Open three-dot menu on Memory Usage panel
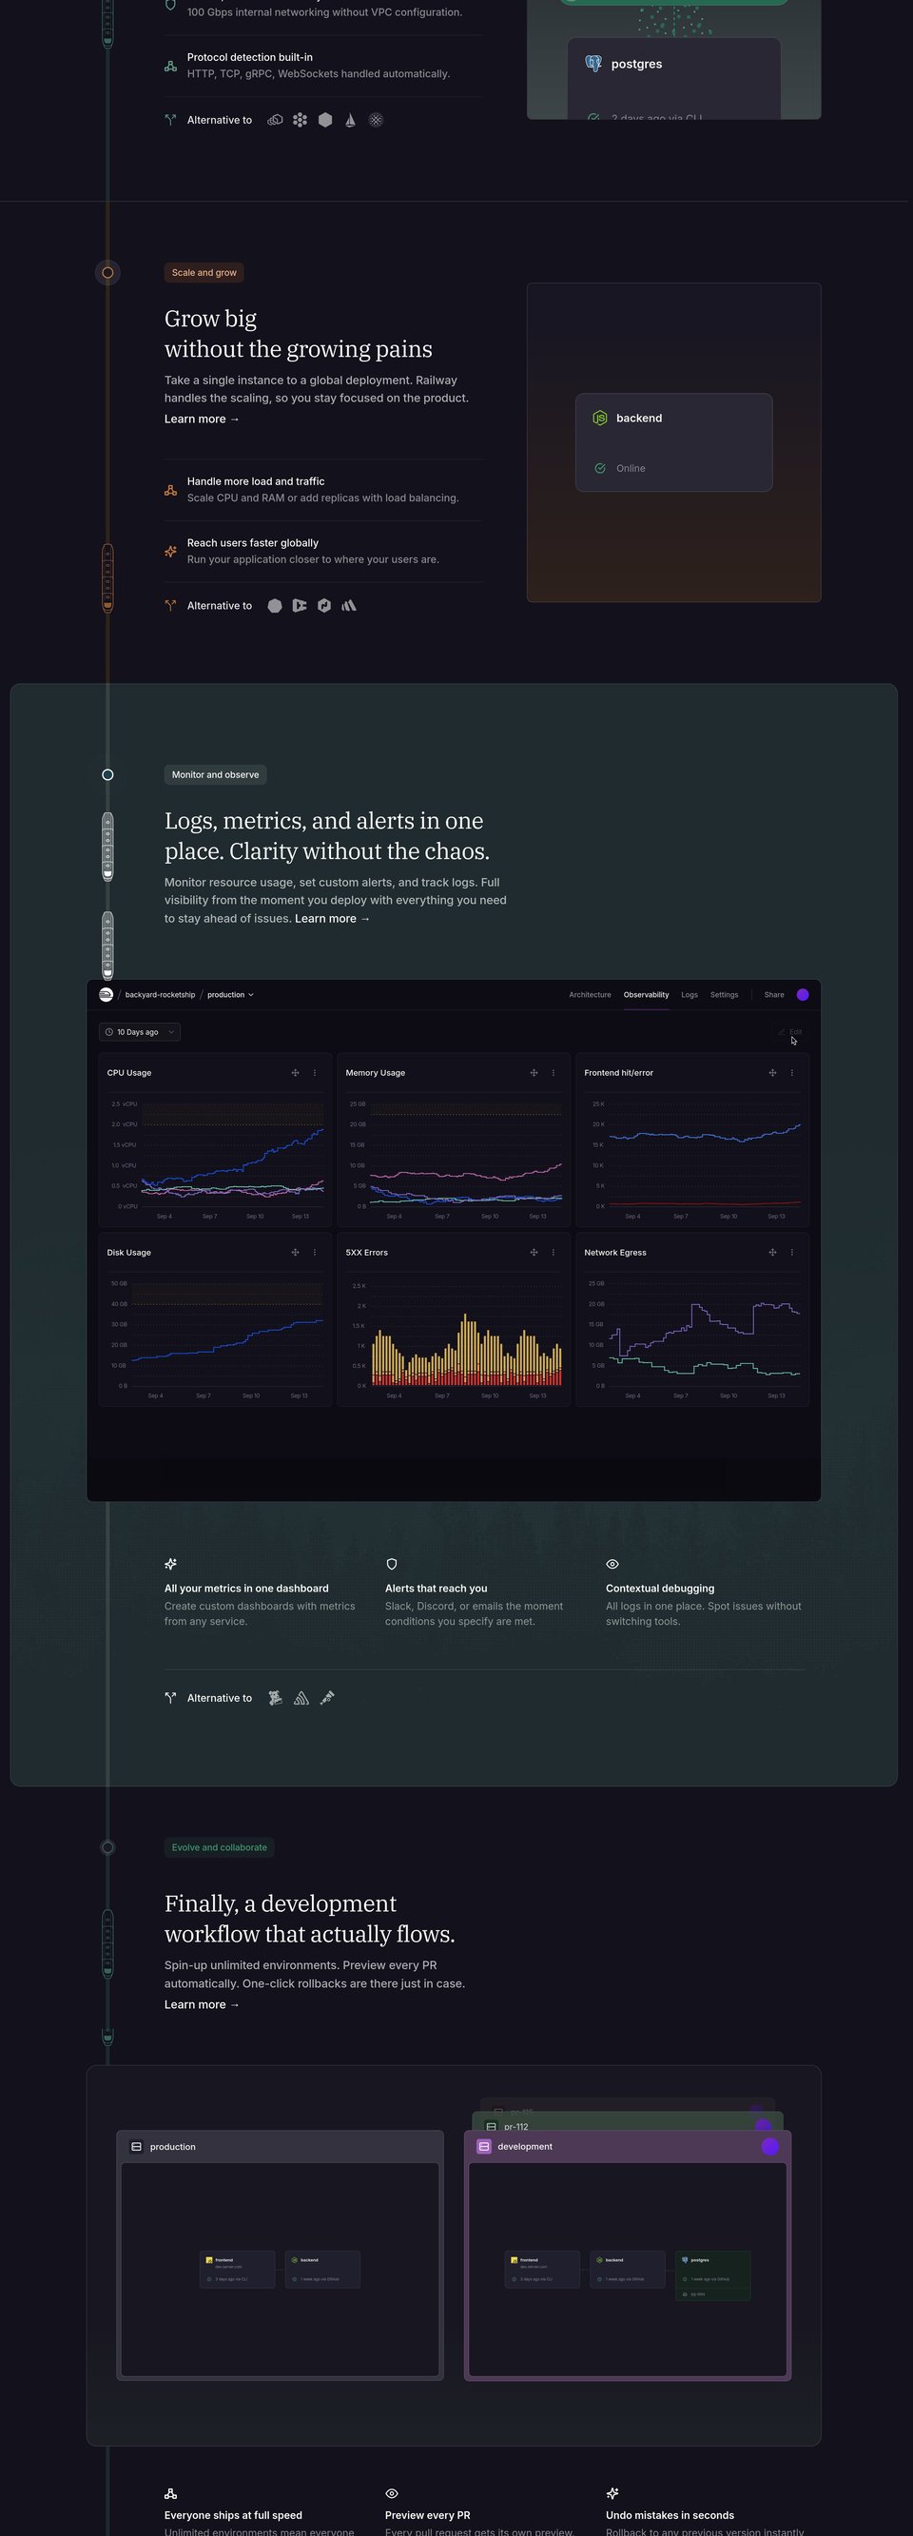913x2536 pixels. tap(553, 1073)
